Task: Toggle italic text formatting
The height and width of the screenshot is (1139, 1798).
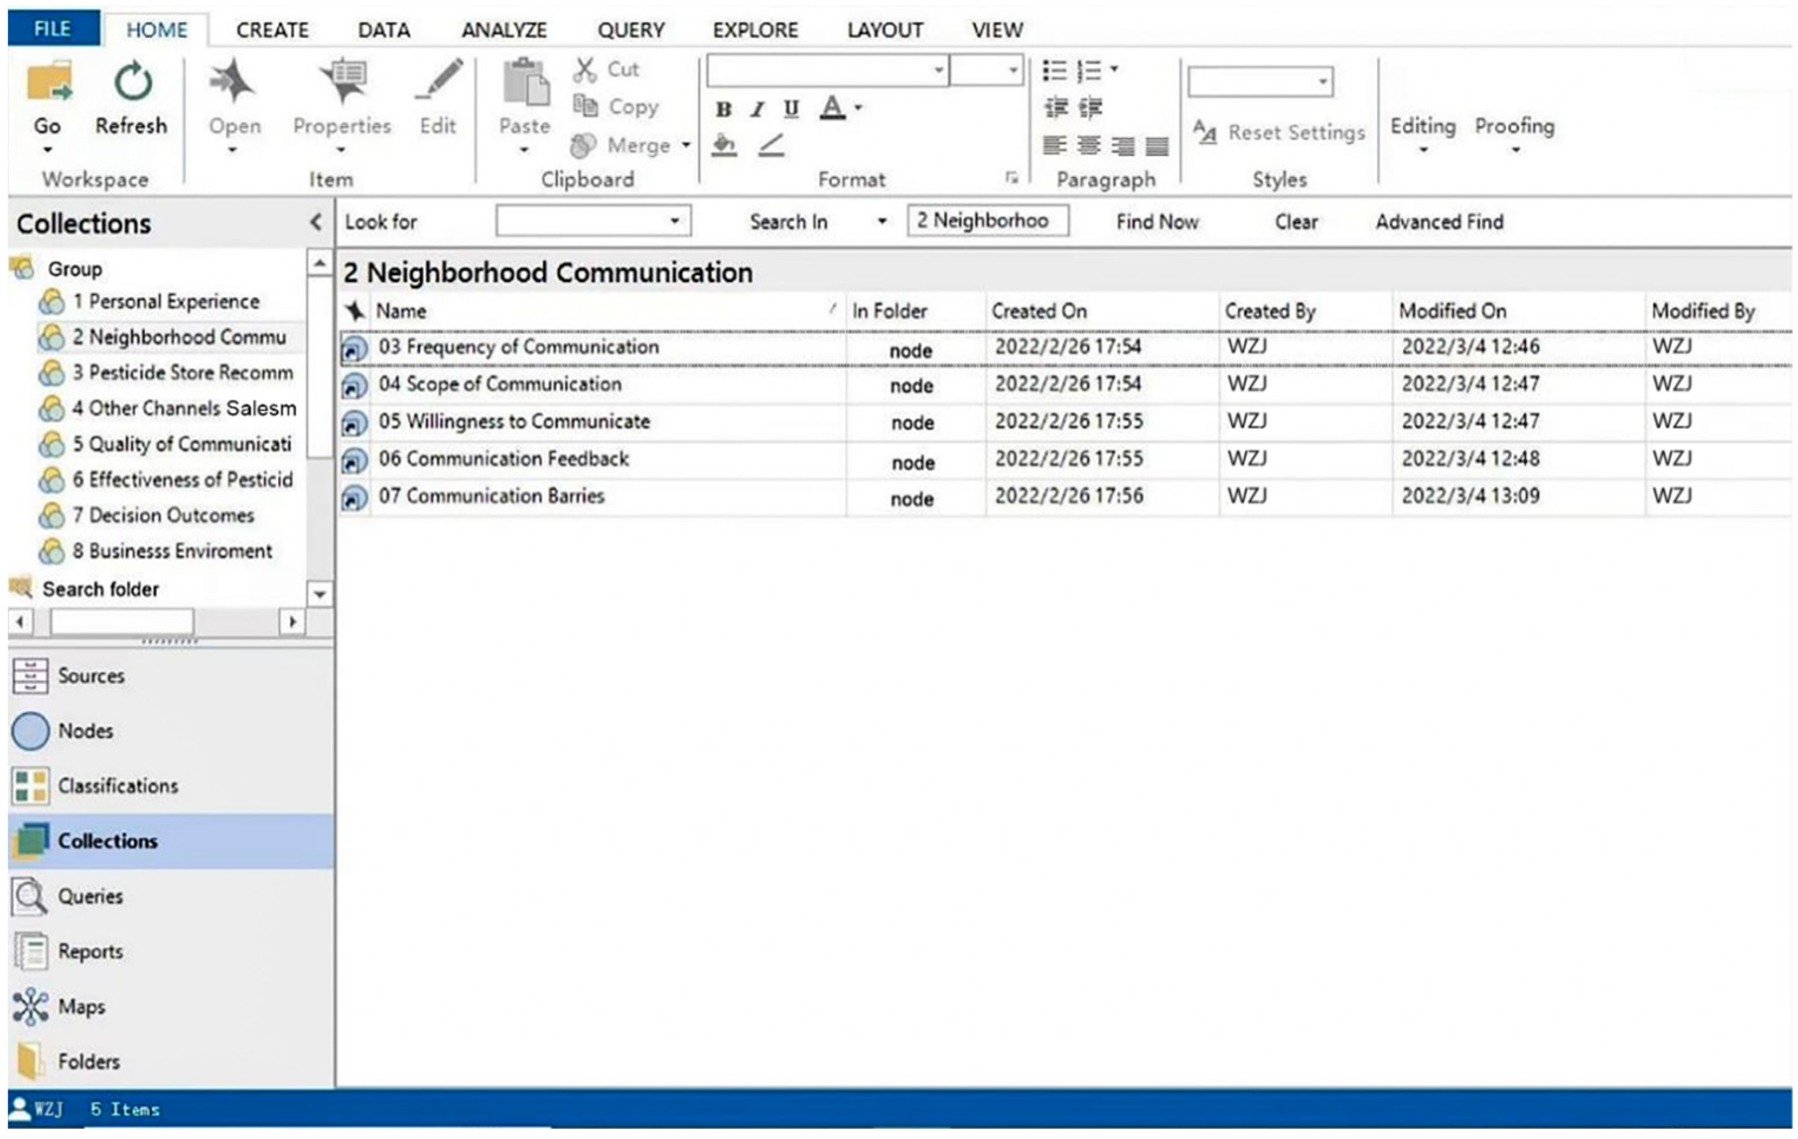Action: point(757,110)
